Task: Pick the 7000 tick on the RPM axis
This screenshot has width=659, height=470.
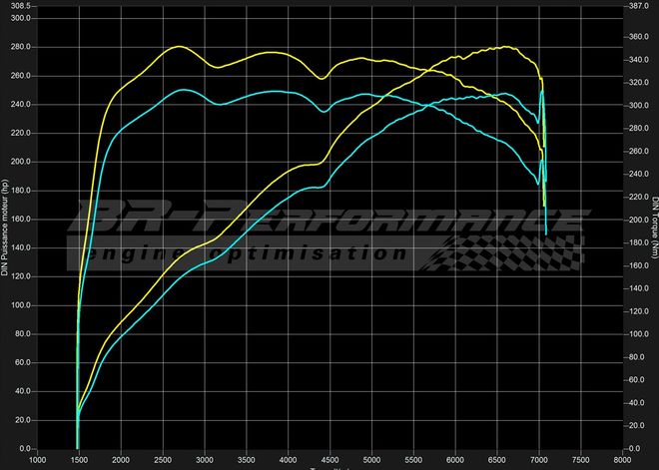Action: [539, 461]
